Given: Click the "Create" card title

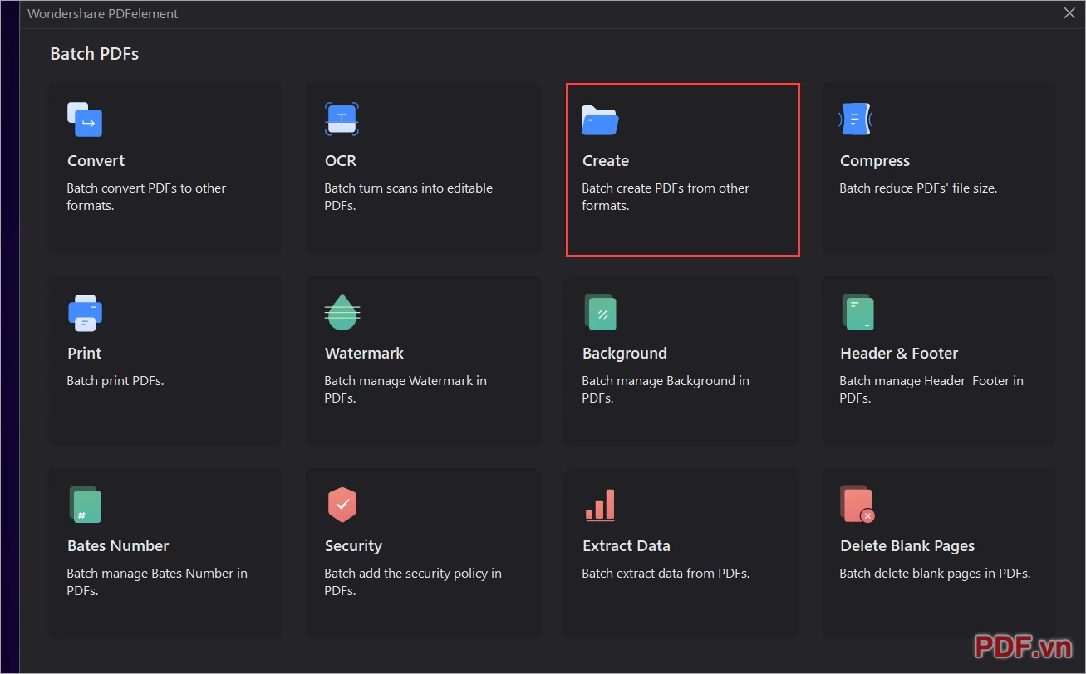Looking at the screenshot, I should (x=606, y=161).
